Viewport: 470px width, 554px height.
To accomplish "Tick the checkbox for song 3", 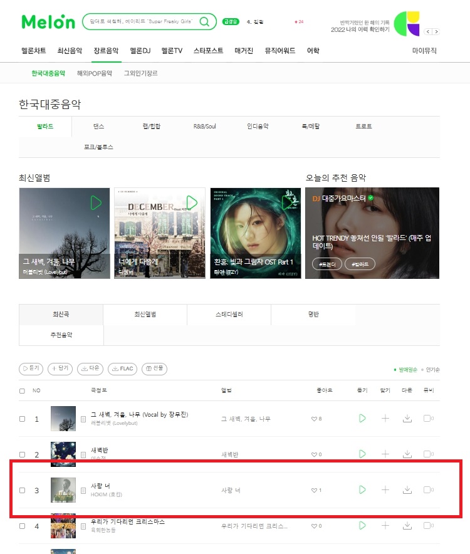I will pyautogui.click(x=23, y=491).
